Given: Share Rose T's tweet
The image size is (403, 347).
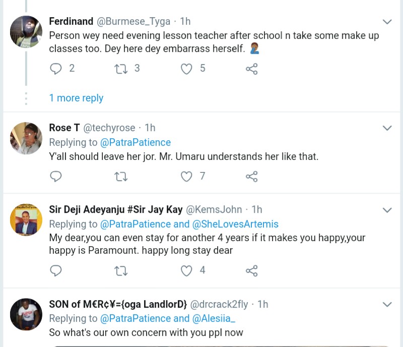Looking at the screenshot, I should [251, 176].
